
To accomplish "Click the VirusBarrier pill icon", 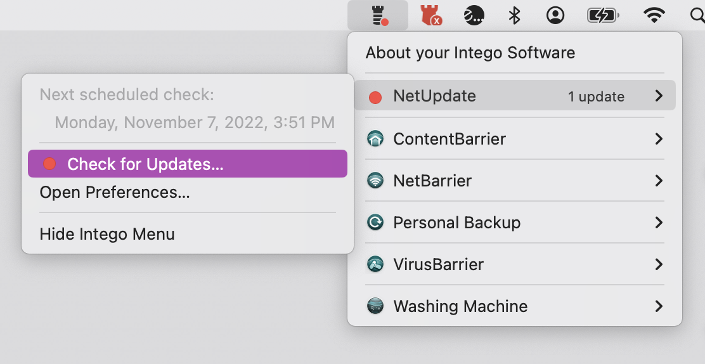I will [375, 264].
